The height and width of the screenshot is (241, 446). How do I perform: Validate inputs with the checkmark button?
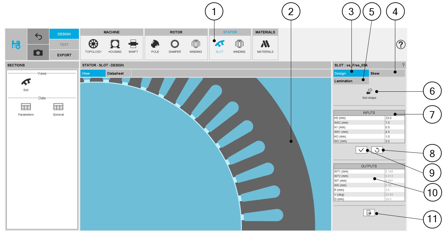point(361,150)
